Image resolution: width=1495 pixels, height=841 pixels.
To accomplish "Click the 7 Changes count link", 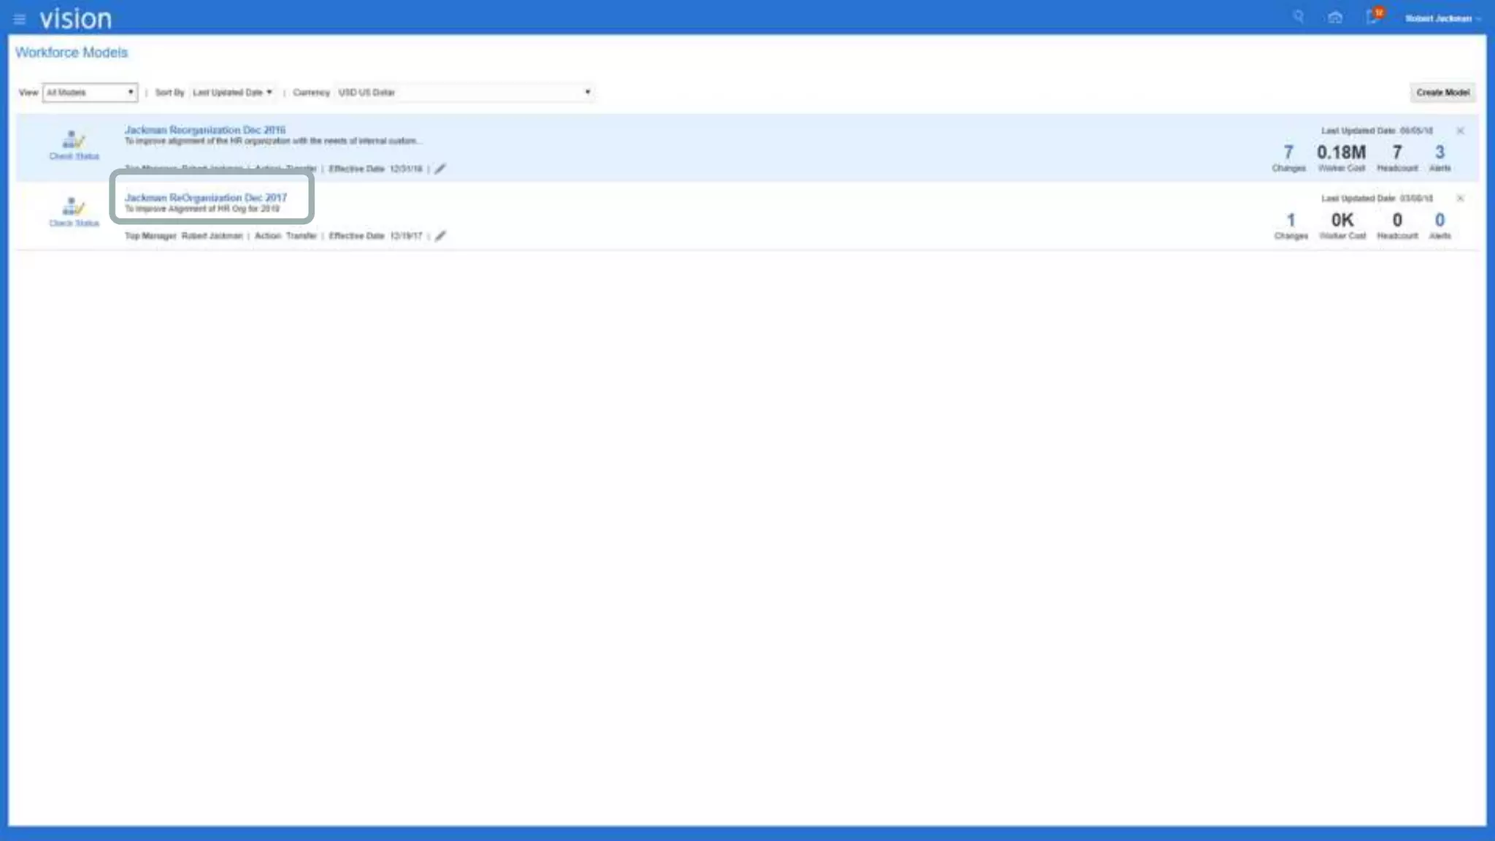I will tap(1288, 153).
